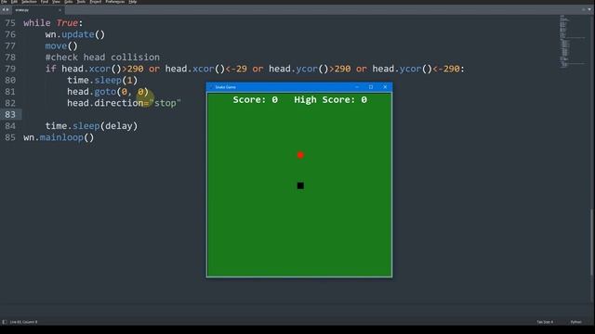
Task: Click the "stop" string on line 82
Action: pyautogui.click(x=165, y=103)
